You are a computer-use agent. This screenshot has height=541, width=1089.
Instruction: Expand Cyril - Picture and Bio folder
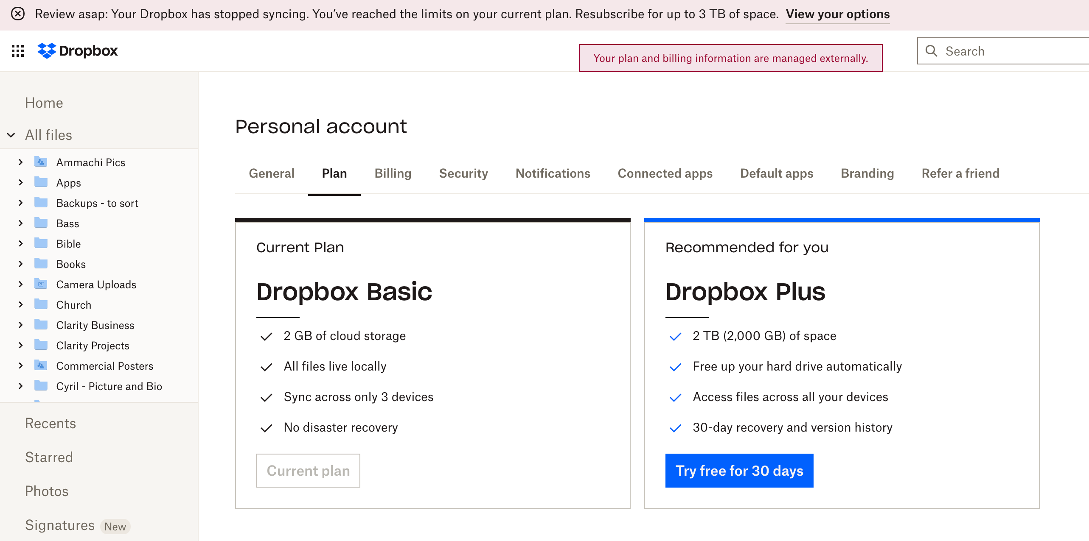click(21, 386)
